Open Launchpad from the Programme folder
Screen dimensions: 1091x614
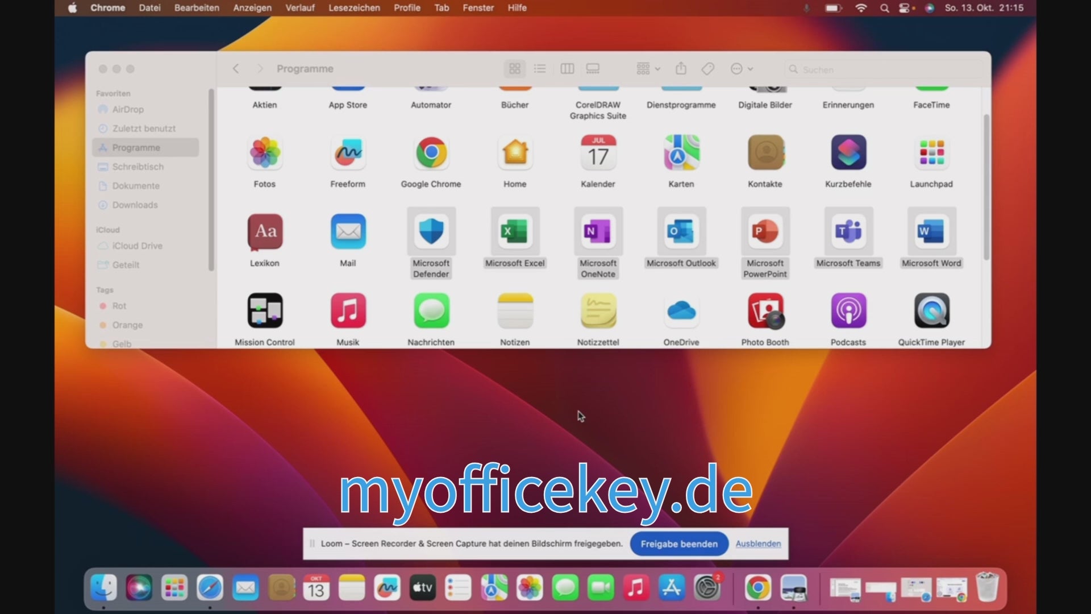click(x=931, y=153)
